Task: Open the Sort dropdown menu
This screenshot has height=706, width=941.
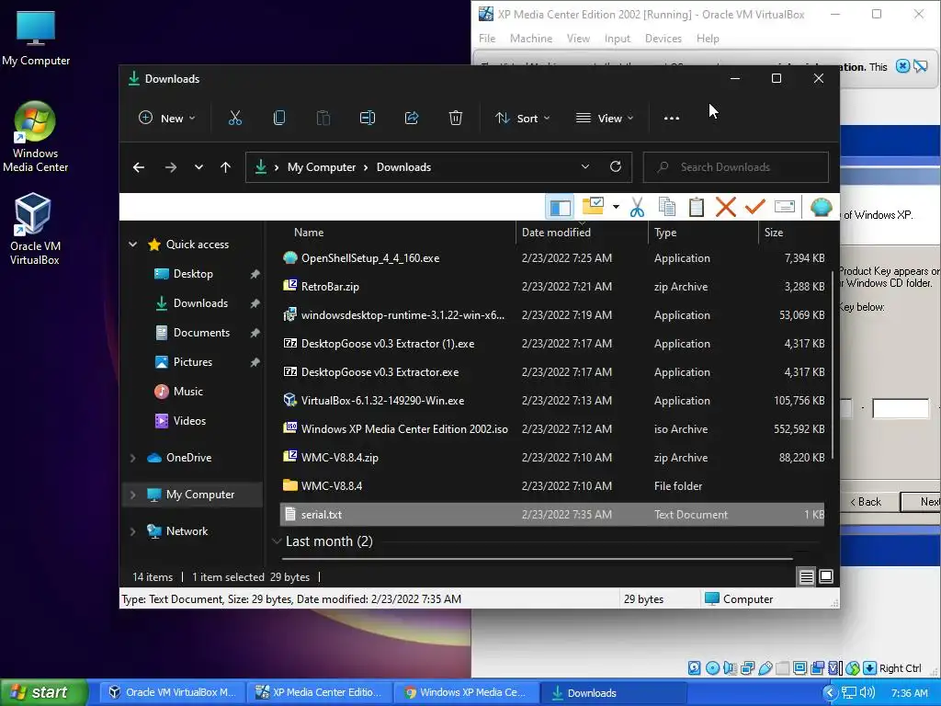Action: pos(522,119)
